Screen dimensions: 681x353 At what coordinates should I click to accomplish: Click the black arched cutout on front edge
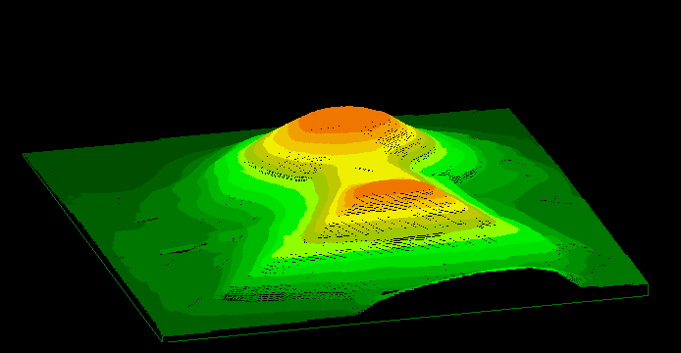click(x=469, y=292)
